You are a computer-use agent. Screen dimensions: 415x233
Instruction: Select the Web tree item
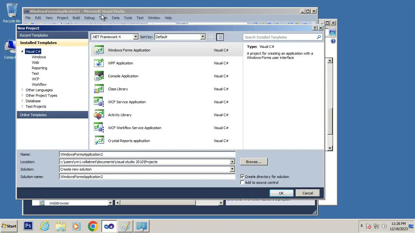35,62
